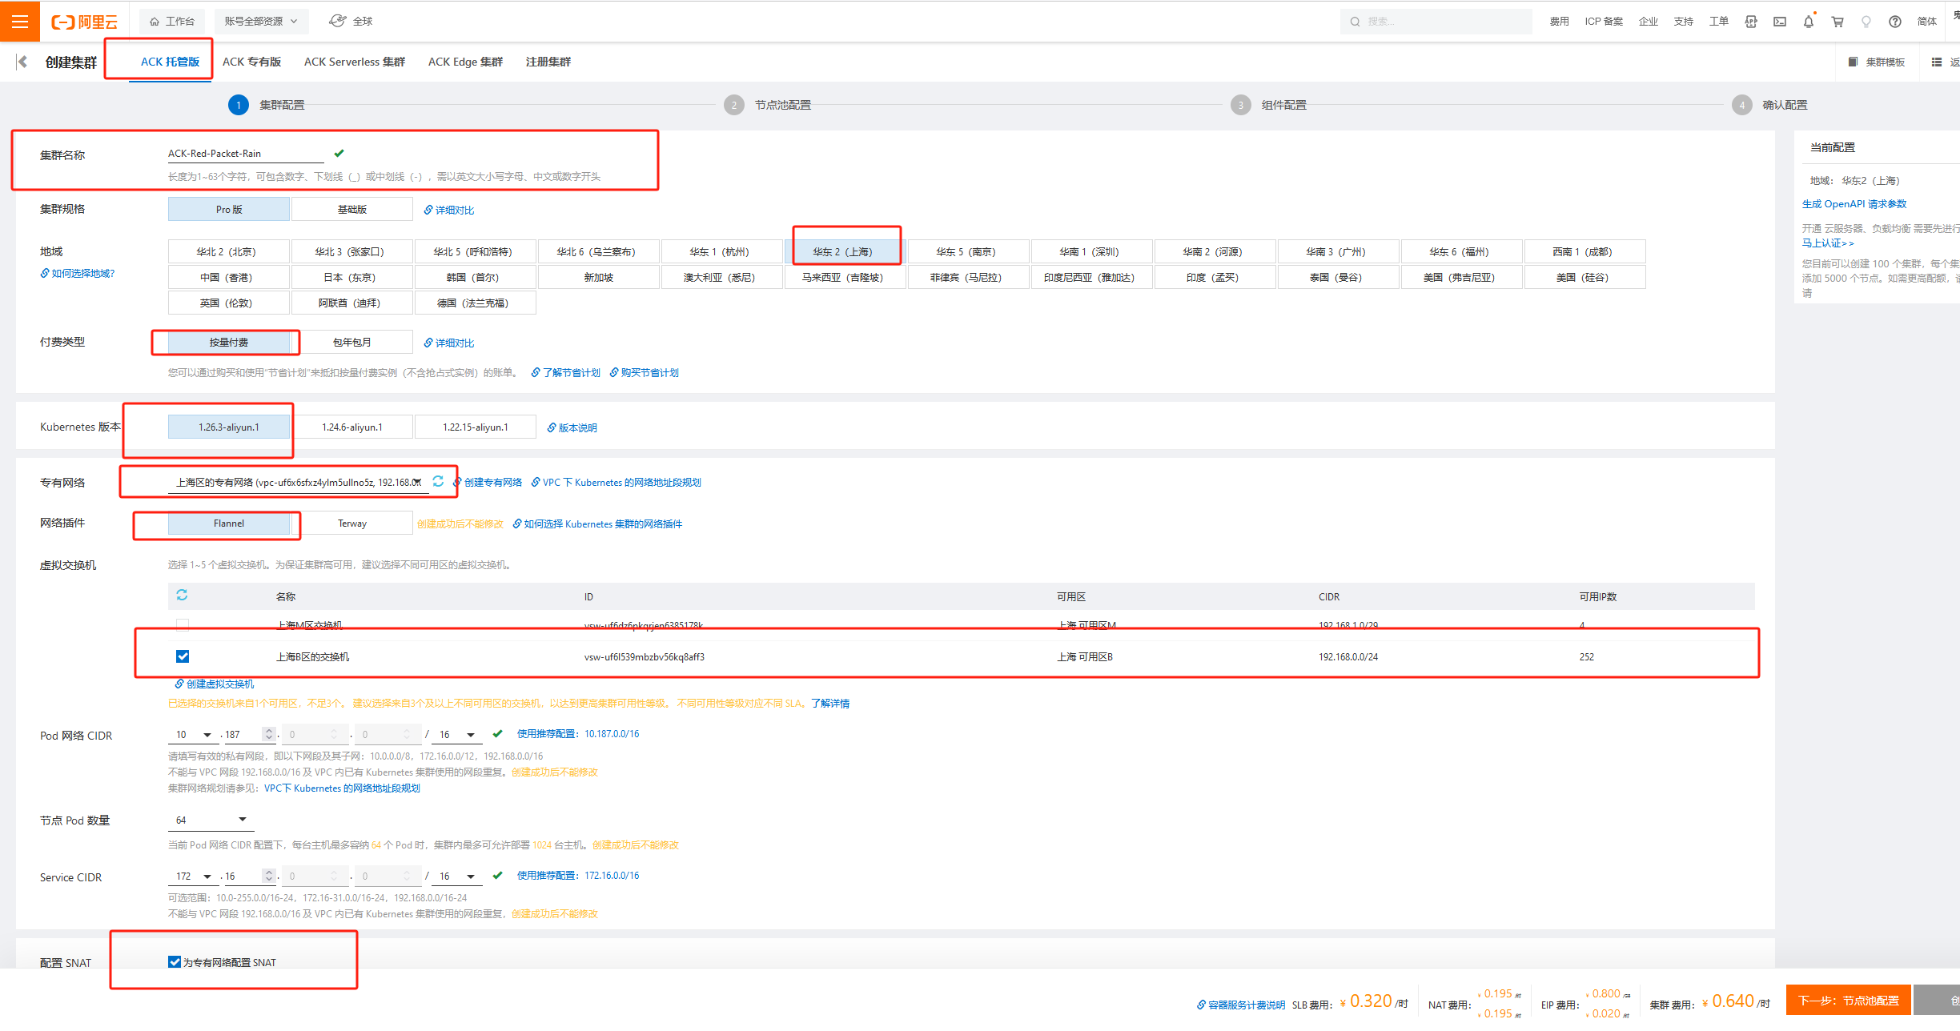
Task: Select the Pro 版 cluster spec
Action: [229, 209]
